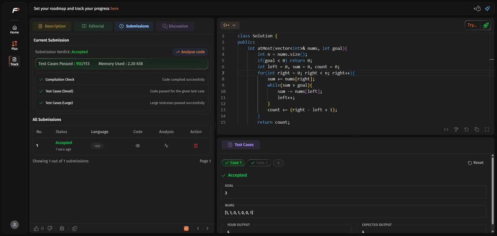Viewport: 497px width, 236px height.
Task: Click the sparkle AI icon in top bar
Action: pos(487,9)
